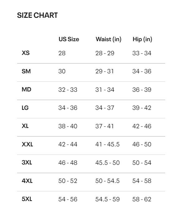Select hip value 58 - 62
The image size is (195, 216).
142,199
